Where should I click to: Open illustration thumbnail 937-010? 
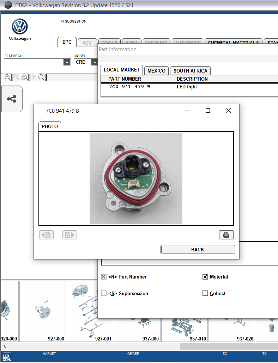[x=185, y=330]
